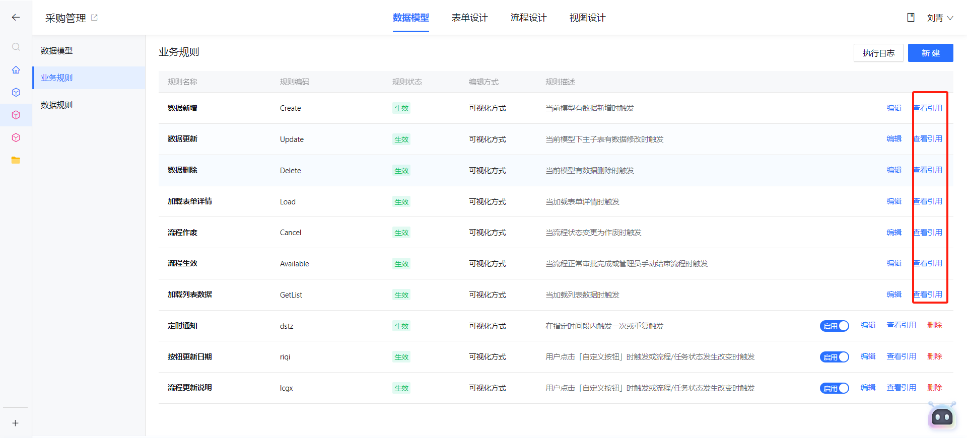
Task: View references for 数据新增 rule
Action: pyautogui.click(x=928, y=108)
